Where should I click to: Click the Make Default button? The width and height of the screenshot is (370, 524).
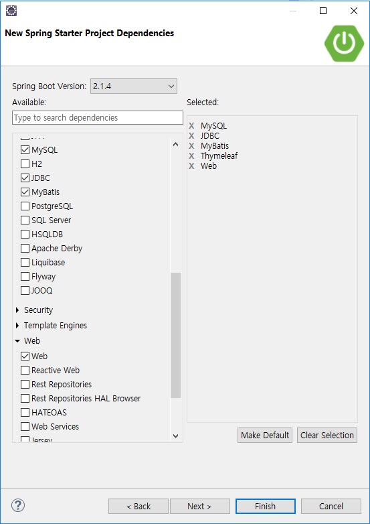(265, 435)
